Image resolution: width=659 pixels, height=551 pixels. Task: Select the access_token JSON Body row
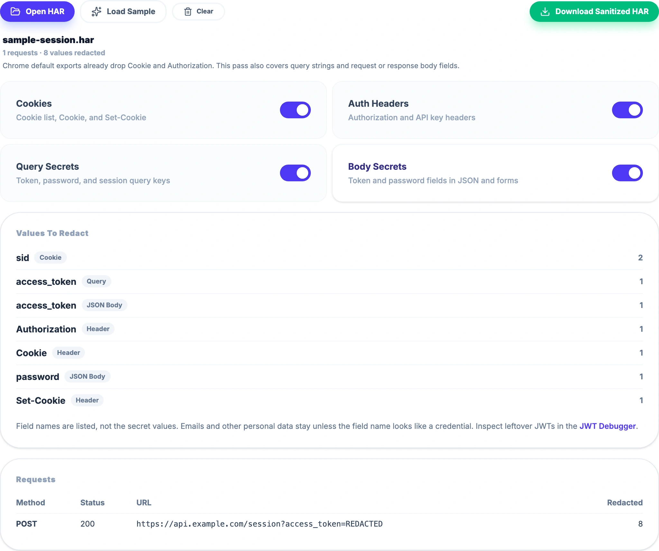click(x=329, y=305)
